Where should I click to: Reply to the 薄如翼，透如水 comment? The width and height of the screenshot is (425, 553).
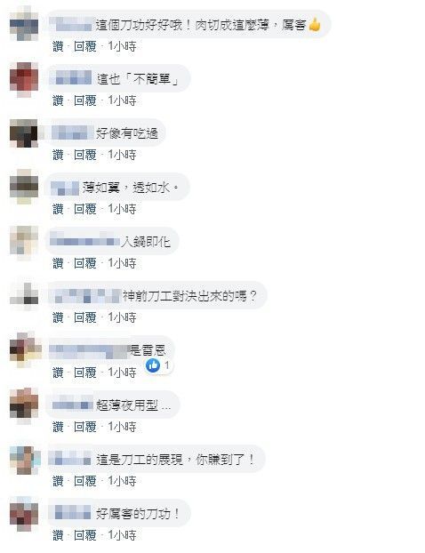[x=85, y=209]
